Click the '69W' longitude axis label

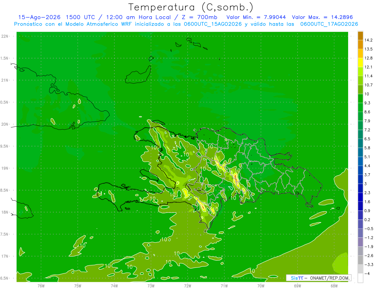click(x=297, y=286)
